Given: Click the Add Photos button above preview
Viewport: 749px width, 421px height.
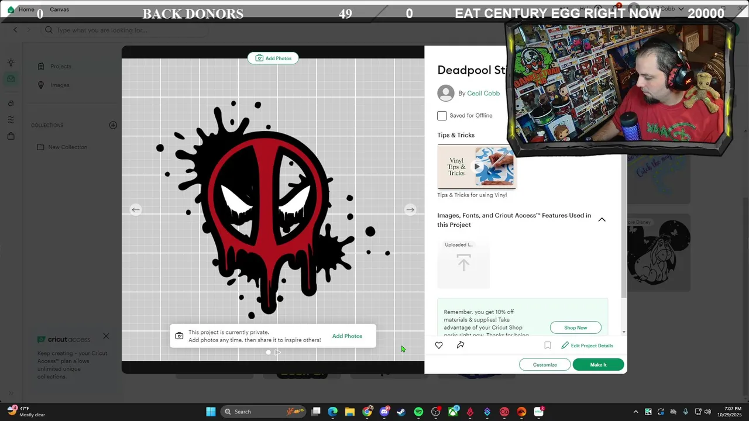Looking at the screenshot, I should pyautogui.click(x=273, y=58).
